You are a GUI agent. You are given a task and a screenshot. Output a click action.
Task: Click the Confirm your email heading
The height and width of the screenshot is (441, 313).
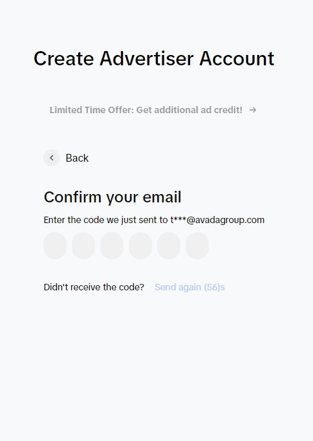pyautogui.click(x=113, y=197)
